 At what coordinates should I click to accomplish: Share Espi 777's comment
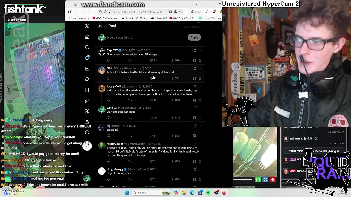(x=200, y=60)
